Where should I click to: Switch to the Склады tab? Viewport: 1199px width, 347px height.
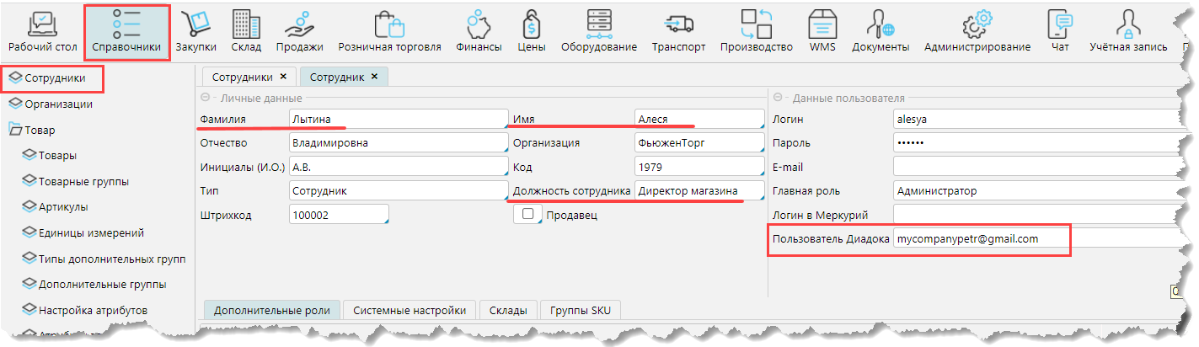tap(508, 310)
